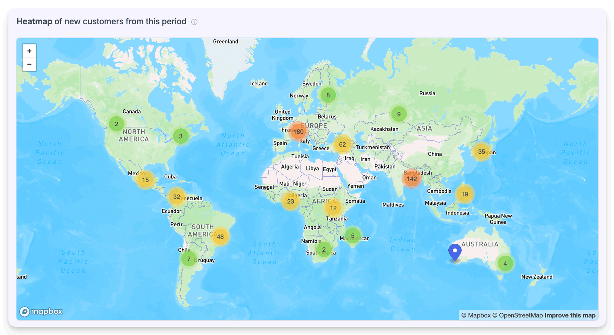Viewport: 614px width, 335px height.
Task: Follow the © Mapbox attribution link
Action: [476, 315]
